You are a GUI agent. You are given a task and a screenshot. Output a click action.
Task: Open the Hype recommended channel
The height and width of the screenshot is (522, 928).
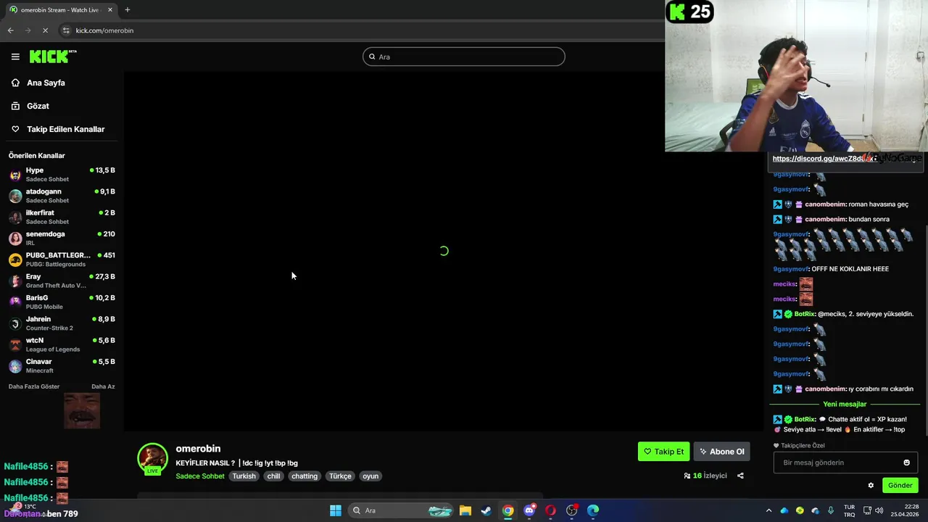[62, 175]
